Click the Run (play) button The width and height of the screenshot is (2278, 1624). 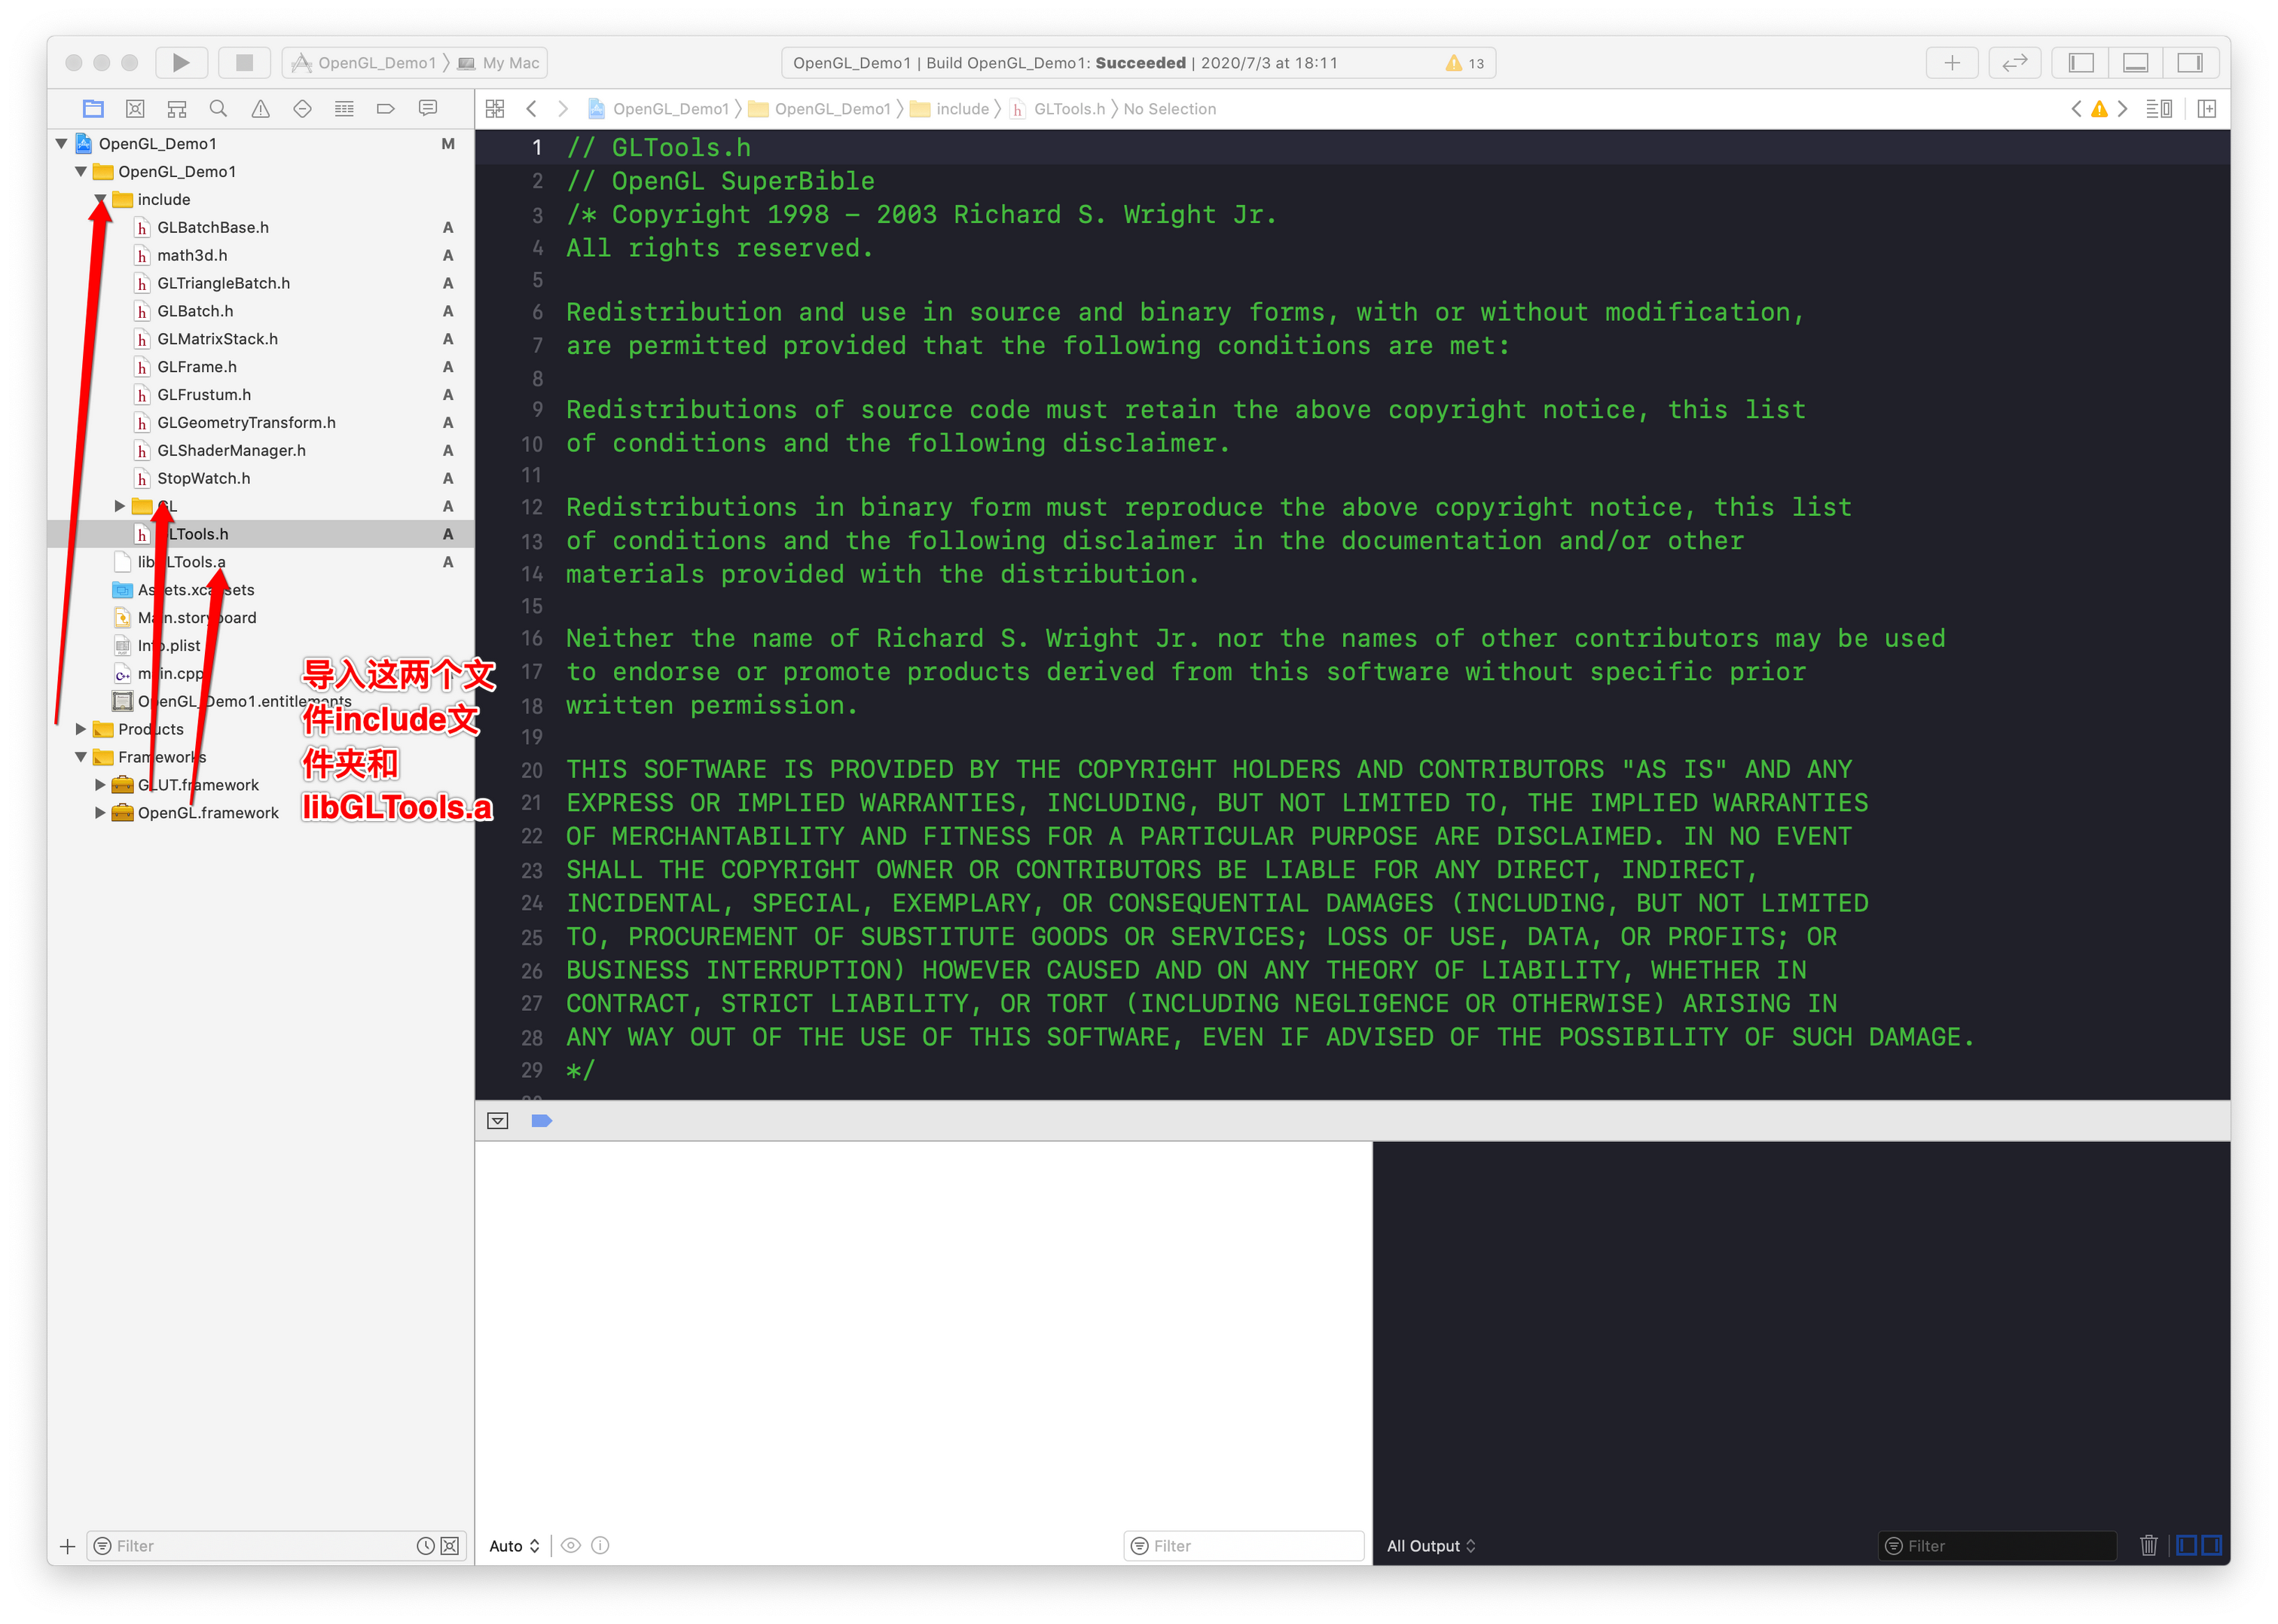pyautogui.click(x=181, y=63)
